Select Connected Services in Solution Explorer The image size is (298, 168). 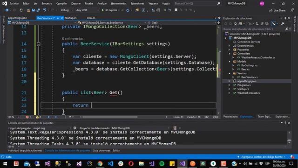[249, 42]
